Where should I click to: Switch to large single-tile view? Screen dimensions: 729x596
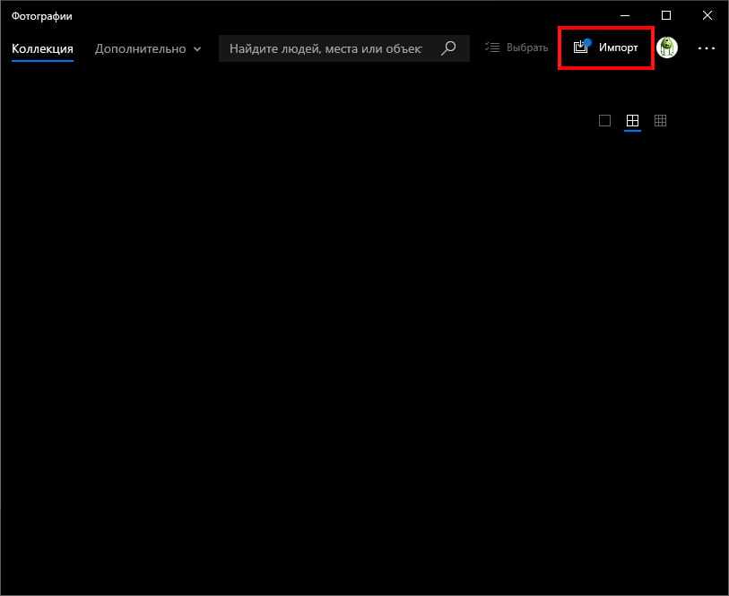pos(604,121)
